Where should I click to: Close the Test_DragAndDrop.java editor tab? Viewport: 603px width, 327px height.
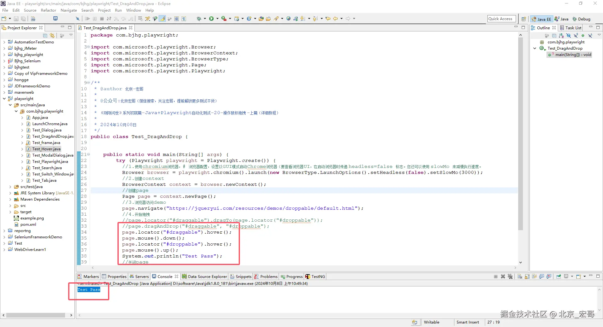(131, 28)
